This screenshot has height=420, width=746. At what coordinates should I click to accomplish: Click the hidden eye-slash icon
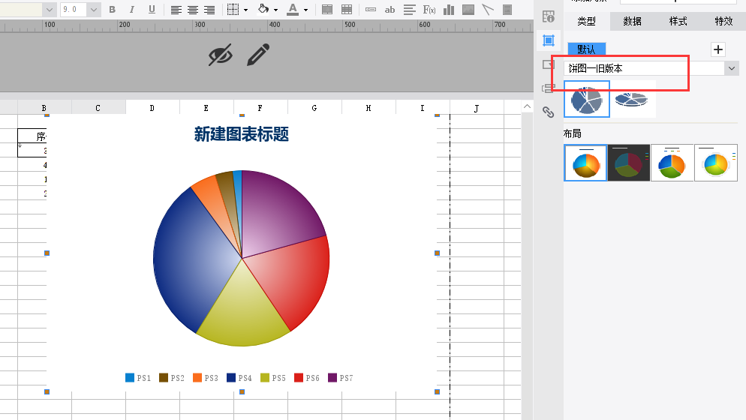point(221,55)
